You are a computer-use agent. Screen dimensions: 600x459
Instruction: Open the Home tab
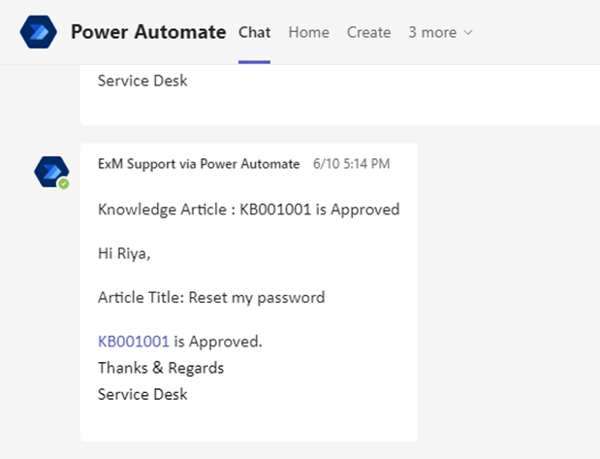[309, 32]
